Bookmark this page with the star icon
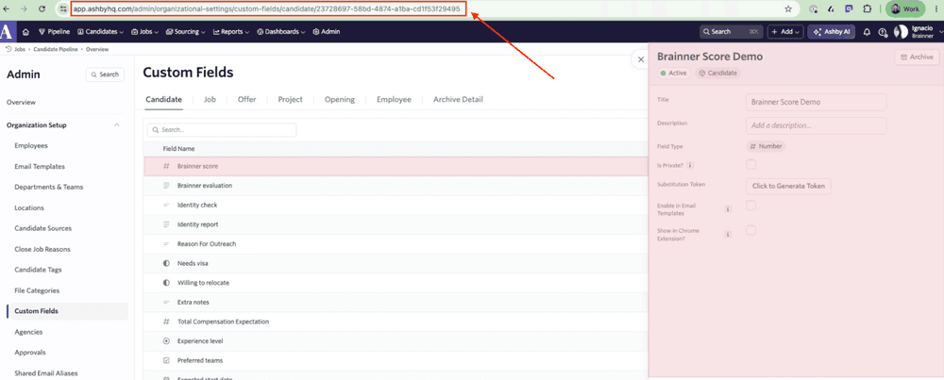 pyautogui.click(x=788, y=9)
